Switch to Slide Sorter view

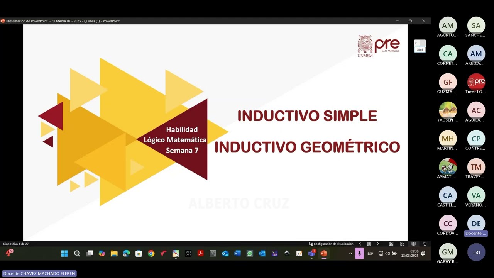pos(402,244)
